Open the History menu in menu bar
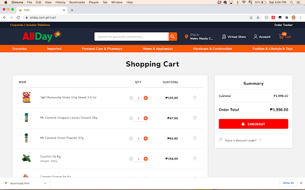Image resolution: width=305 pixels, height=190 pixels. [61, 2]
